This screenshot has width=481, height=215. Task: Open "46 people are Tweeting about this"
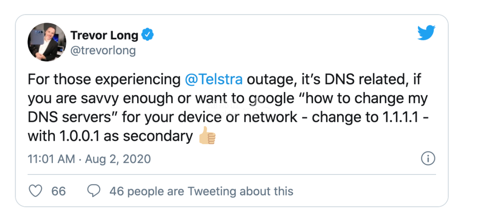[201, 191]
